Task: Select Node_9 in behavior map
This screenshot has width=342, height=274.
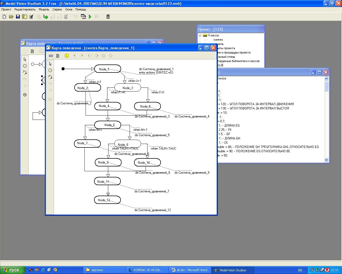Action: click(108, 162)
